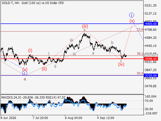161x121 pixels.
Task: Select the gray a wave label
Action: click(93, 53)
